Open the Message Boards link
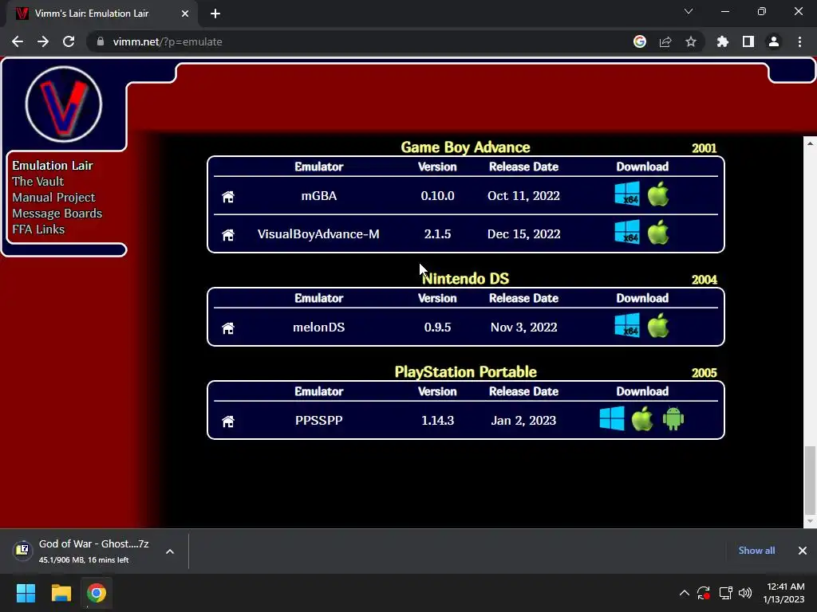This screenshot has width=817, height=612. pyautogui.click(x=57, y=214)
